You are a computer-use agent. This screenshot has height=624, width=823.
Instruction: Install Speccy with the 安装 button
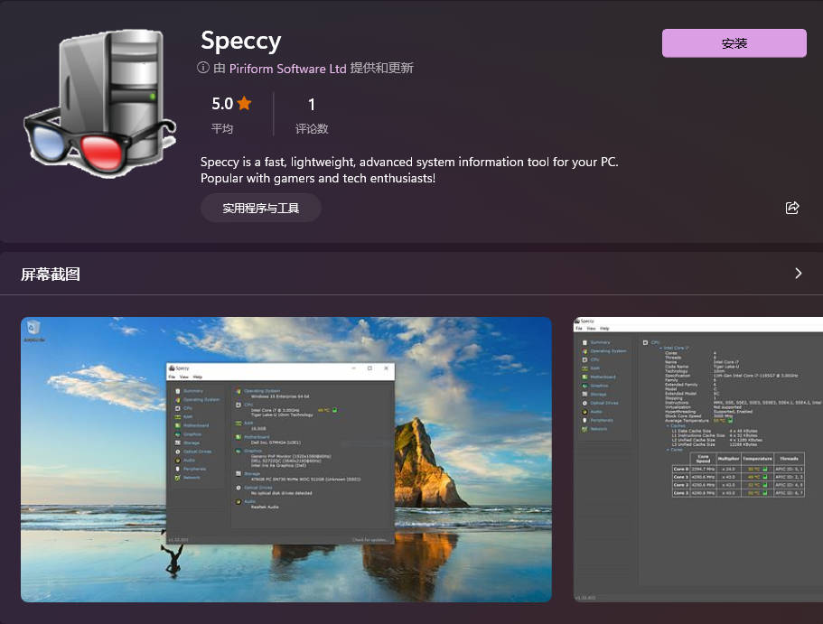tap(734, 43)
